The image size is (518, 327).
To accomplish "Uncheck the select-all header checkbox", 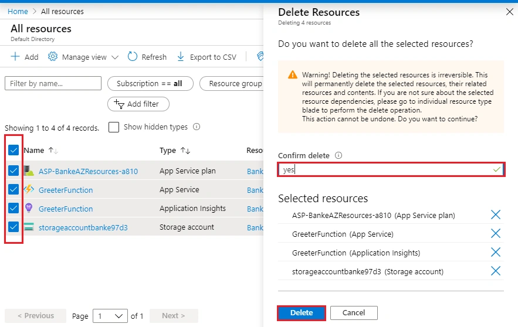I will [x=13, y=150].
